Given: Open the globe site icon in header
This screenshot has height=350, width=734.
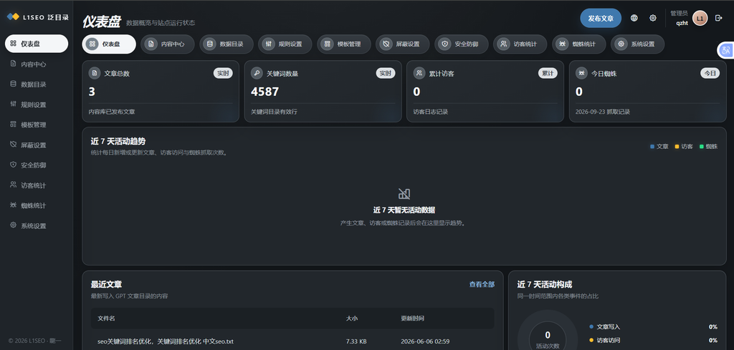Looking at the screenshot, I should [634, 18].
